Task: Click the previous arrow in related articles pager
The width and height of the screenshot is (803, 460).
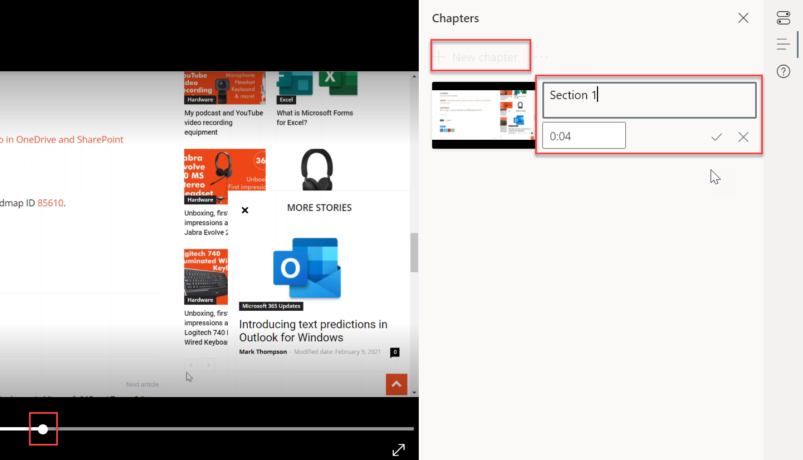Action: 191,365
